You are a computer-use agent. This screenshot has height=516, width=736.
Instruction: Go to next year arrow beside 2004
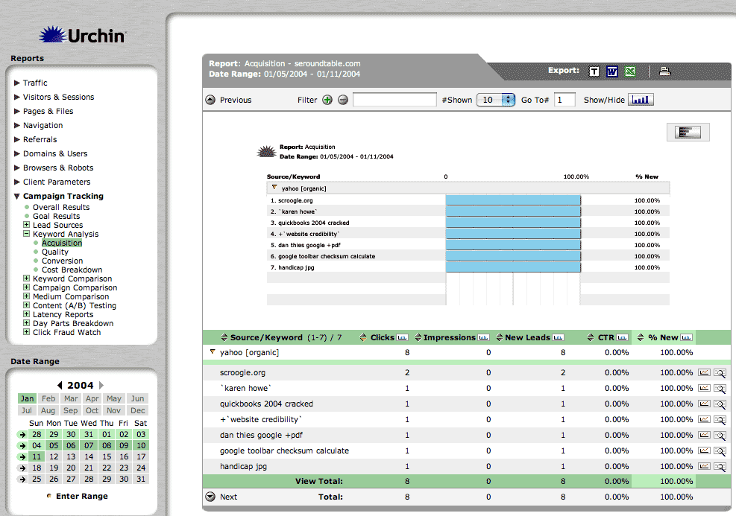(101, 385)
